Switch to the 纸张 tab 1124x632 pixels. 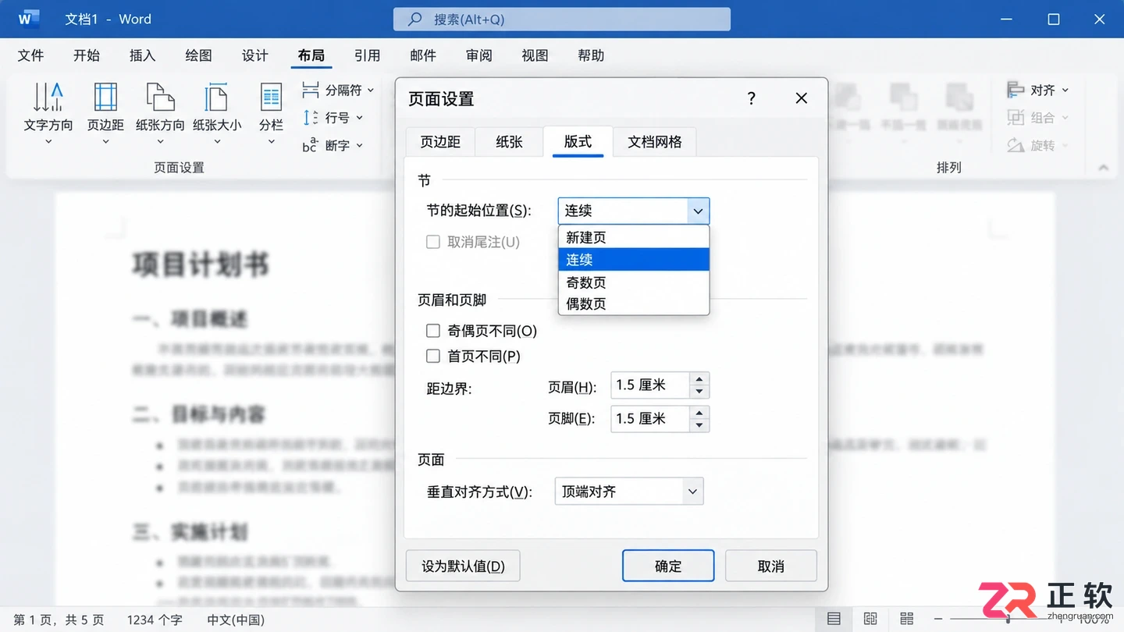[509, 142]
